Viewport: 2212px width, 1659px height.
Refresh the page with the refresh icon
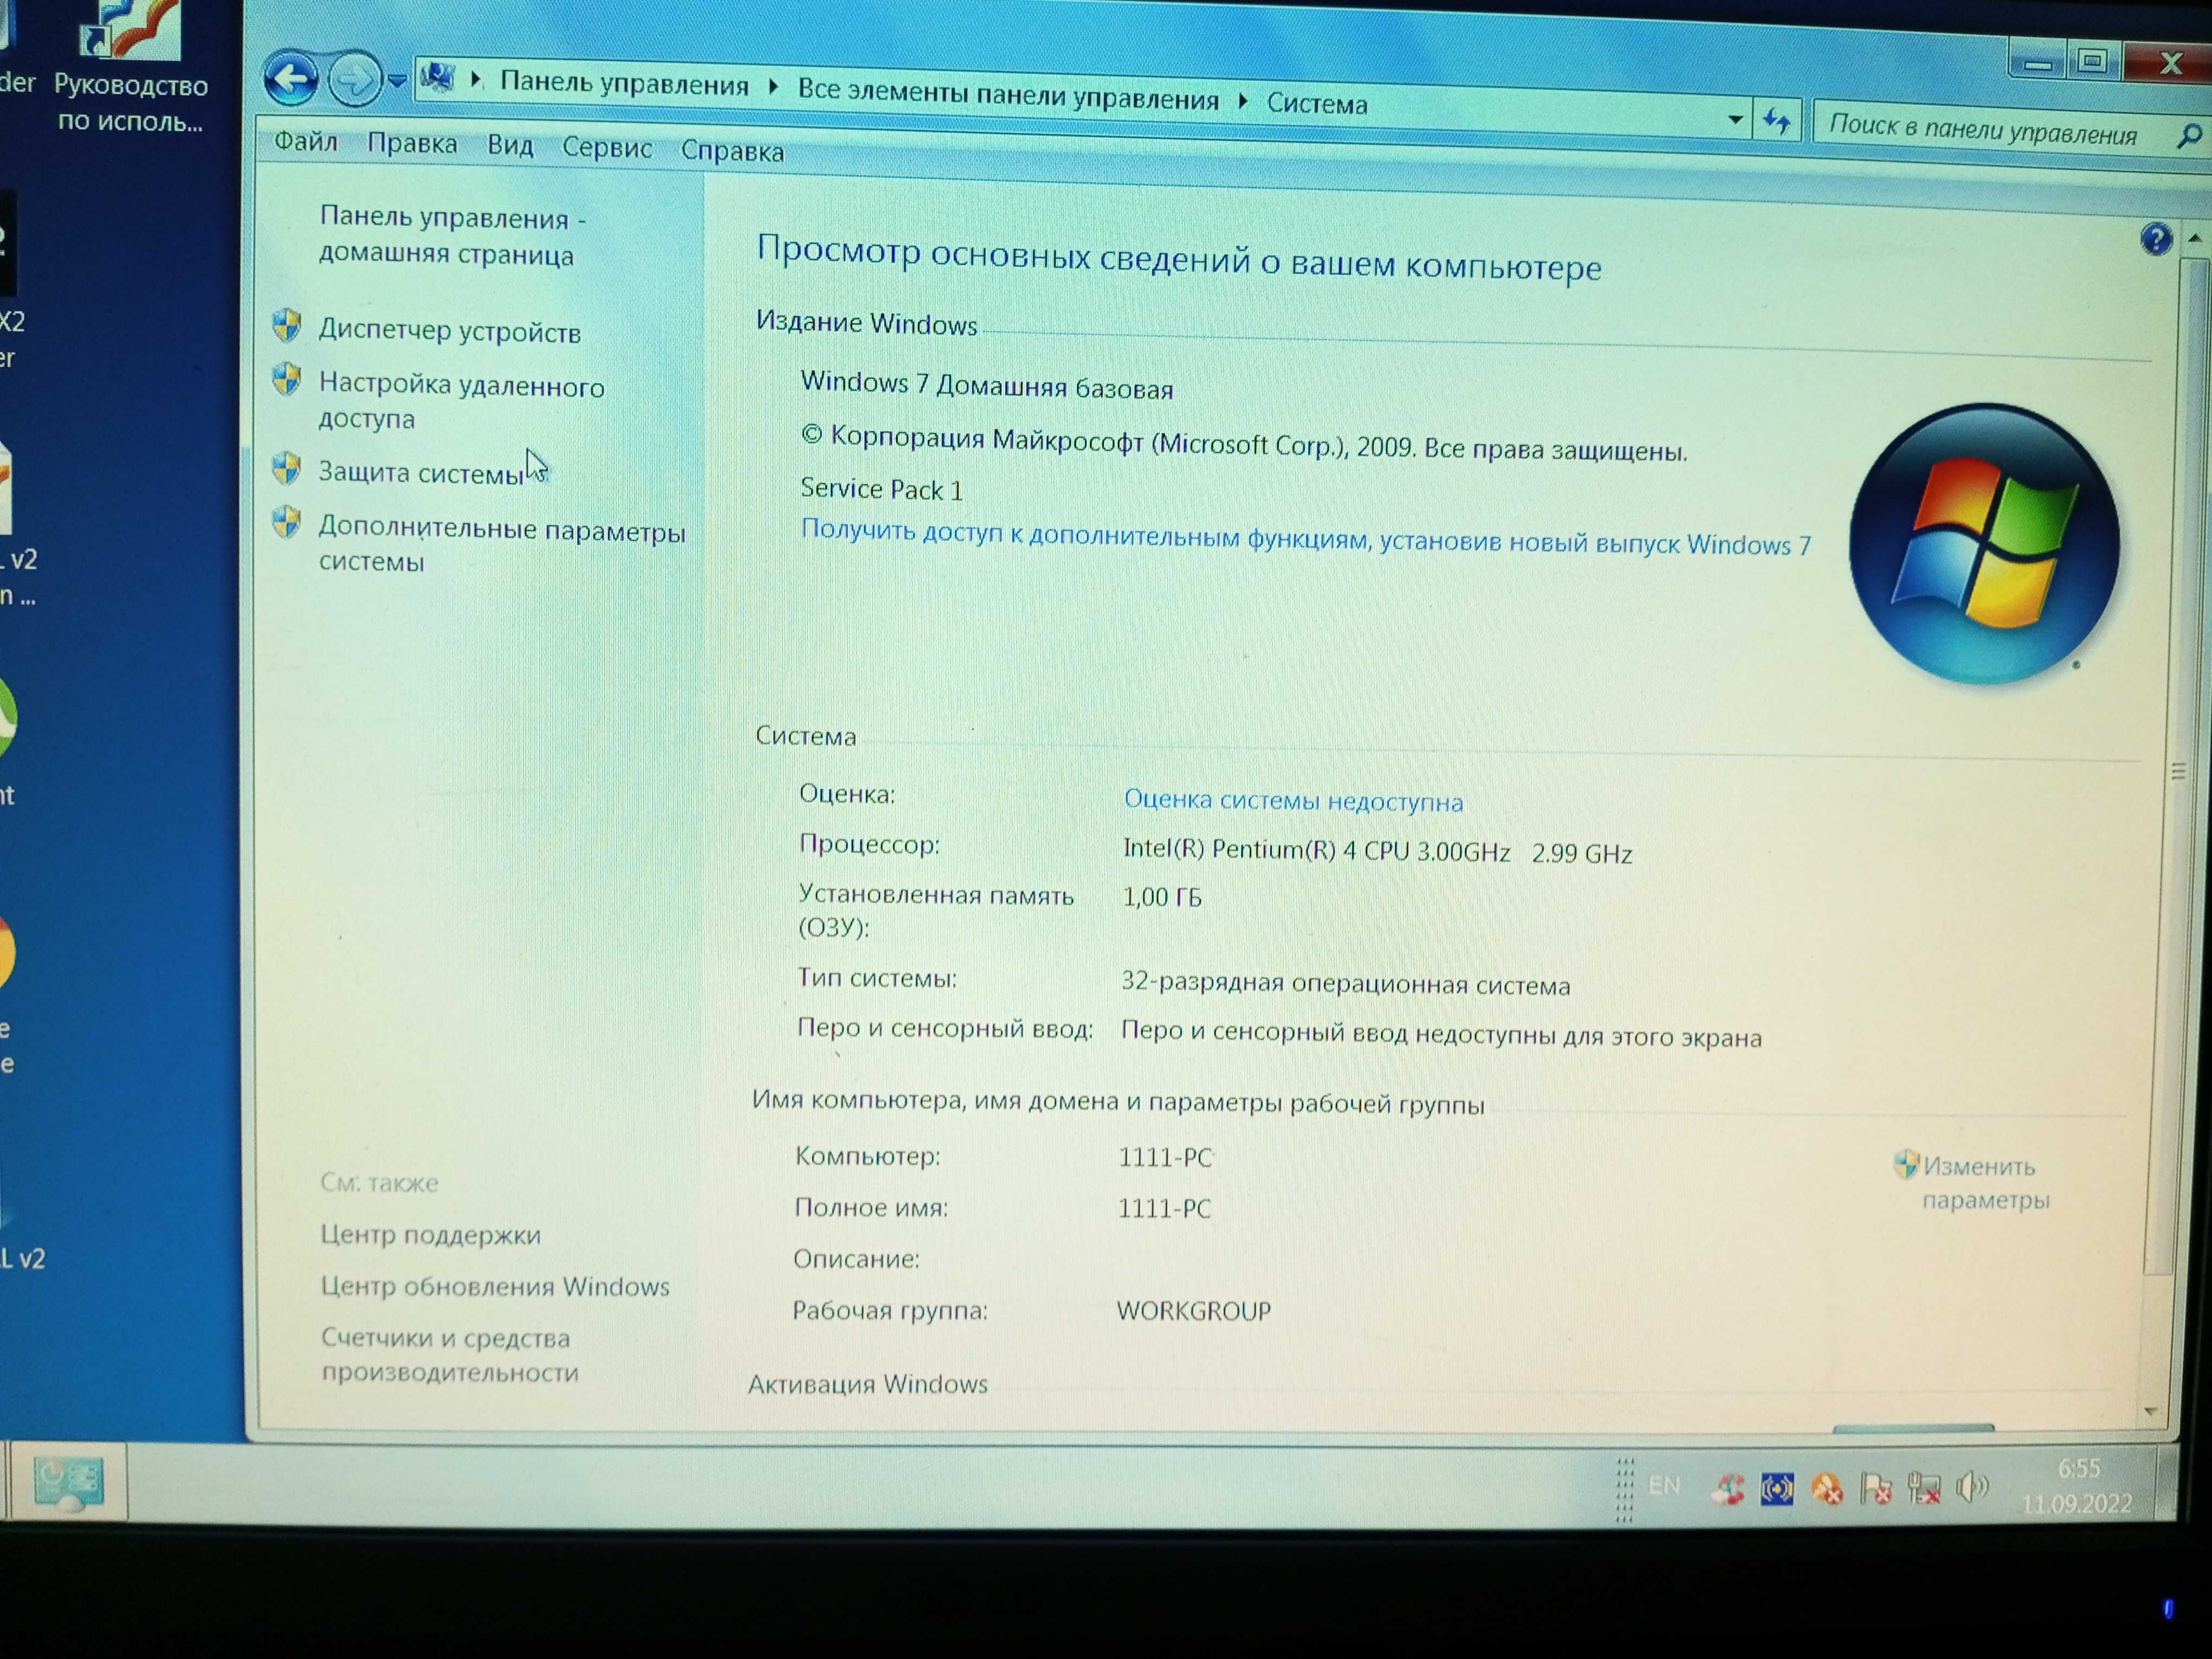(x=1776, y=121)
